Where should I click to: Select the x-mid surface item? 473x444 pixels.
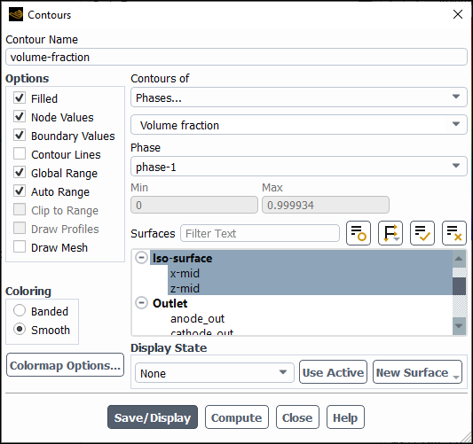click(x=185, y=274)
